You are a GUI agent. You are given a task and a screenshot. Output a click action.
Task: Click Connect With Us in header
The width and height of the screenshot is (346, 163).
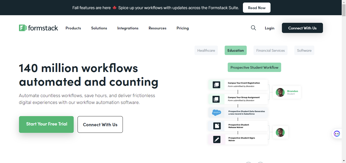302,28
